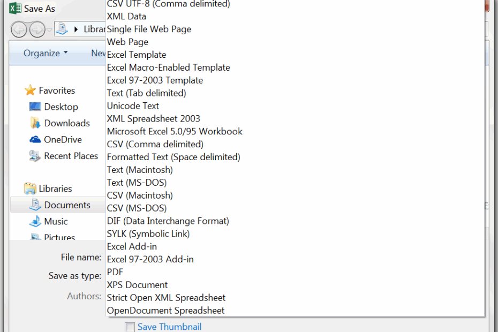Open the recent locations dropdown arrow

(x=49, y=30)
